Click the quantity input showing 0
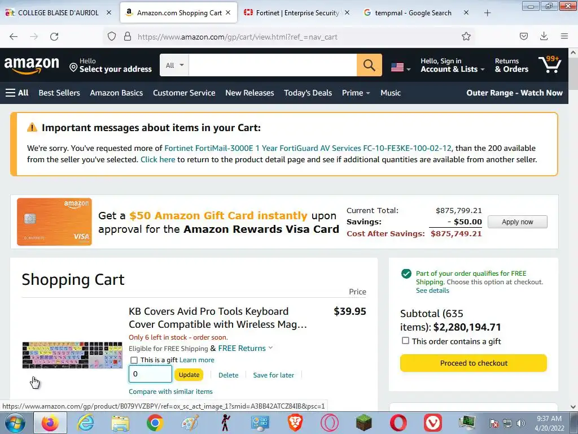The height and width of the screenshot is (434, 578). click(x=150, y=374)
